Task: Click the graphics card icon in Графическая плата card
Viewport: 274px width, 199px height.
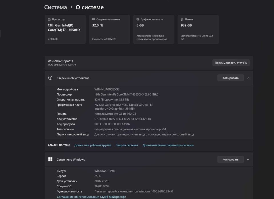Action: coord(138,19)
